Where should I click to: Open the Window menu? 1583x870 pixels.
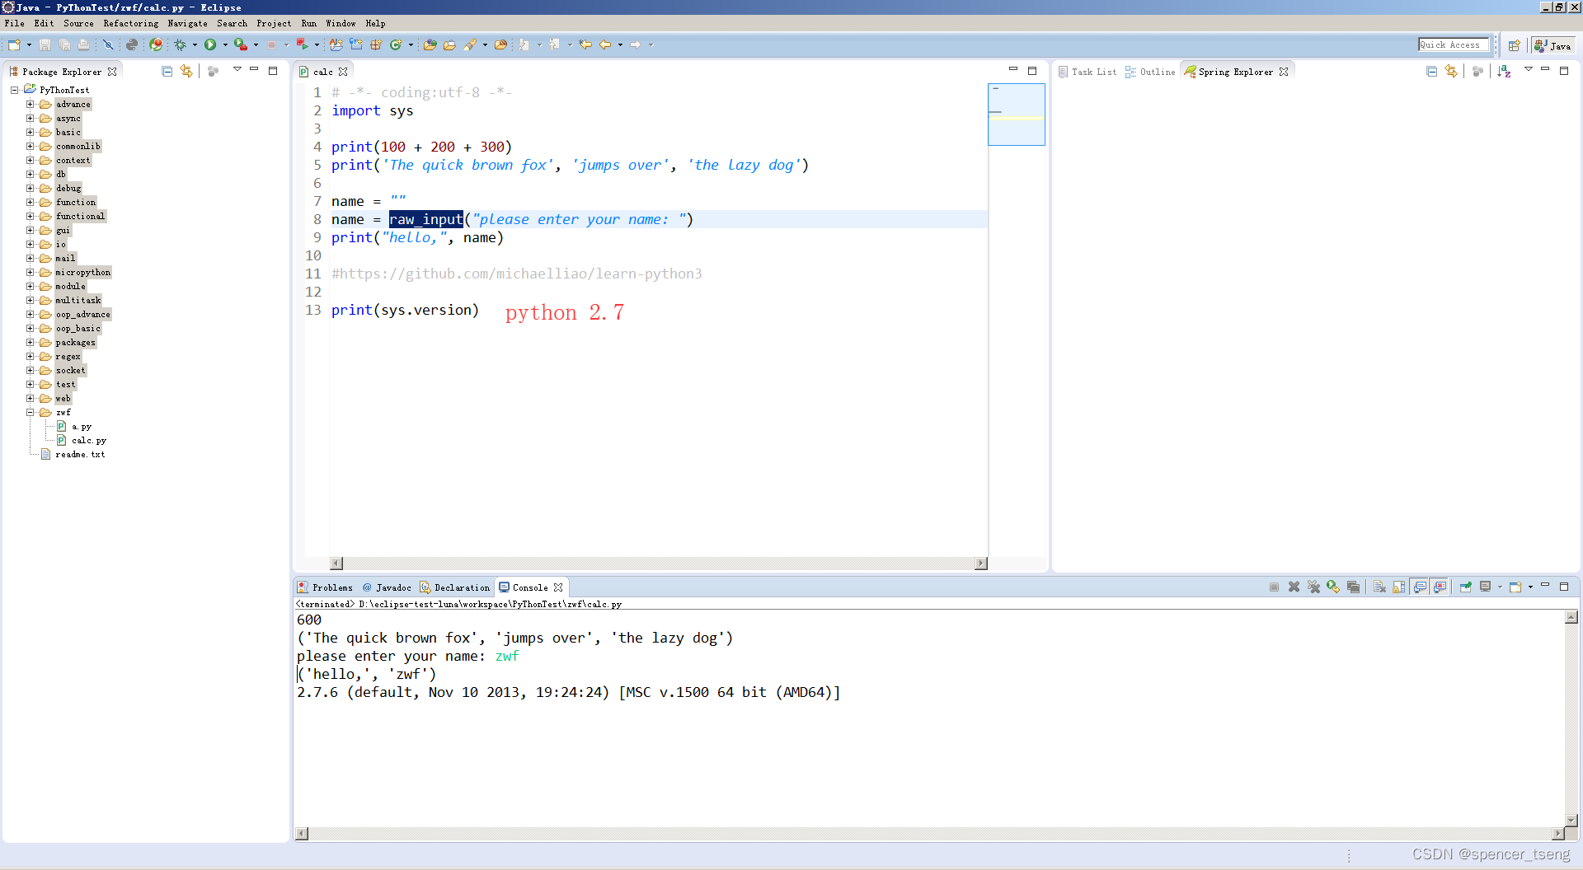coord(341,23)
